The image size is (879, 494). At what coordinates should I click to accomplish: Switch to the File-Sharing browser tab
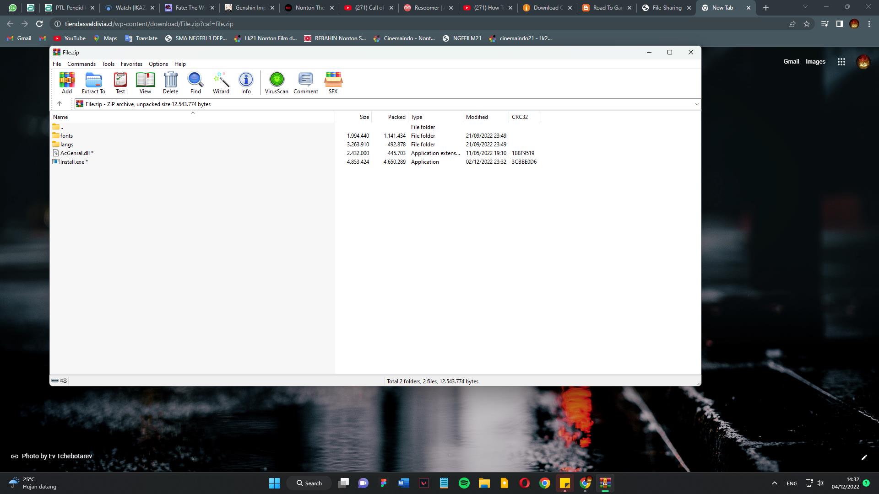tap(667, 8)
